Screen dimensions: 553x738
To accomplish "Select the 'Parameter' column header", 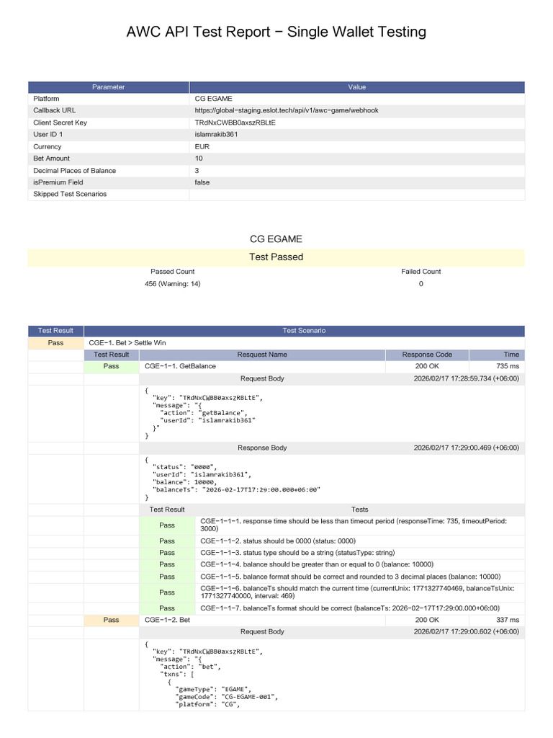I will (x=108, y=87).
